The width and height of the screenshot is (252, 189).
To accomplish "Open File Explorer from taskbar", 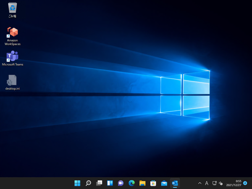I will 142,183.
